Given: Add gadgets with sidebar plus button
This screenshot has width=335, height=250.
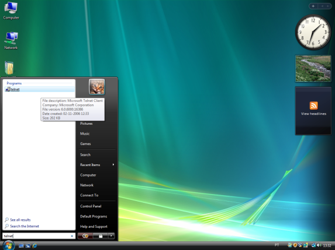Looking at the screenshot, I should click(x=313, y=6).
